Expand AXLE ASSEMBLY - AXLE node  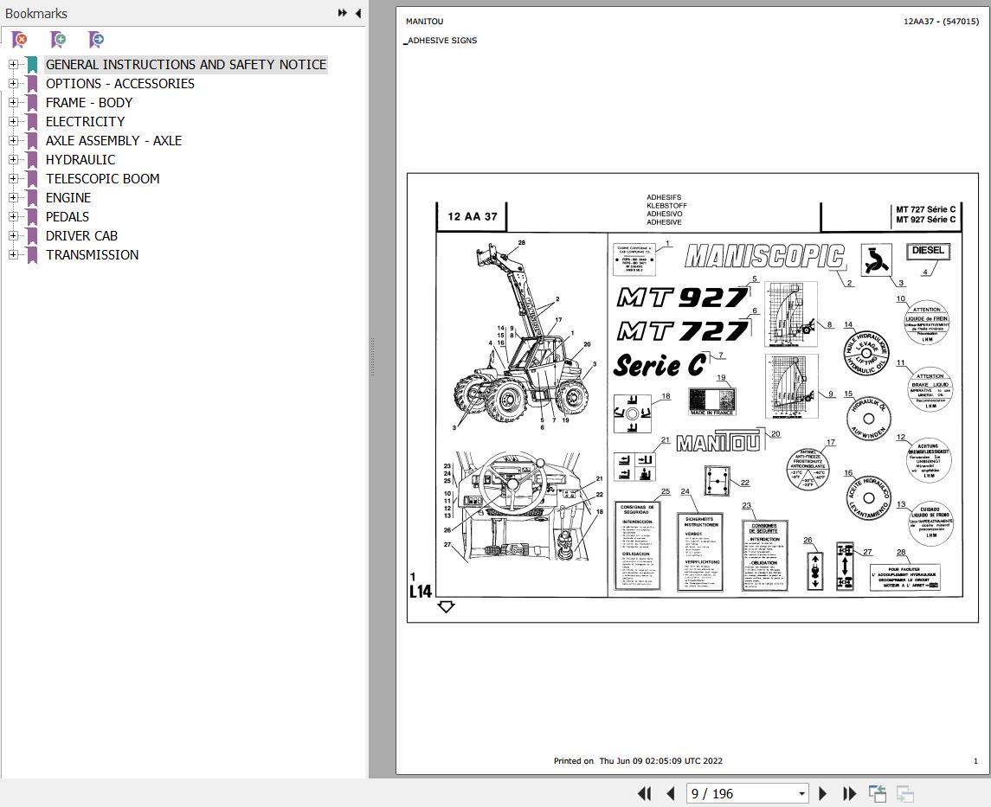tap(13, 140)
